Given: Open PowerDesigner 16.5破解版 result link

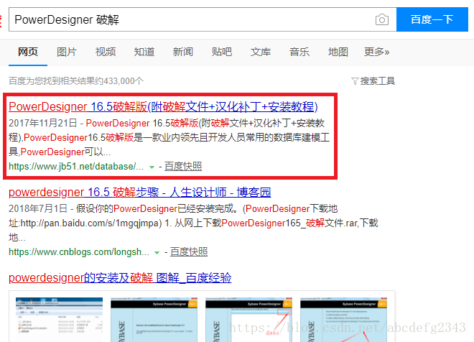Looking at the screenshot, I should (163, 106).
